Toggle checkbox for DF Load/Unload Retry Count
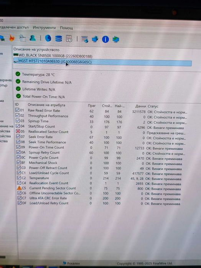This screenshot has width=201, height=268. [20, 203]
